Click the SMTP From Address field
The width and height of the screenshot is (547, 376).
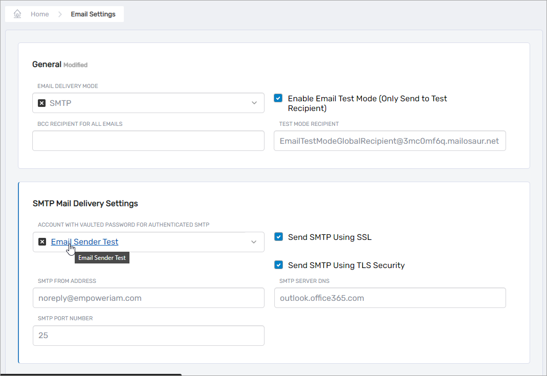pyautogui.click(x=148, y=298)
